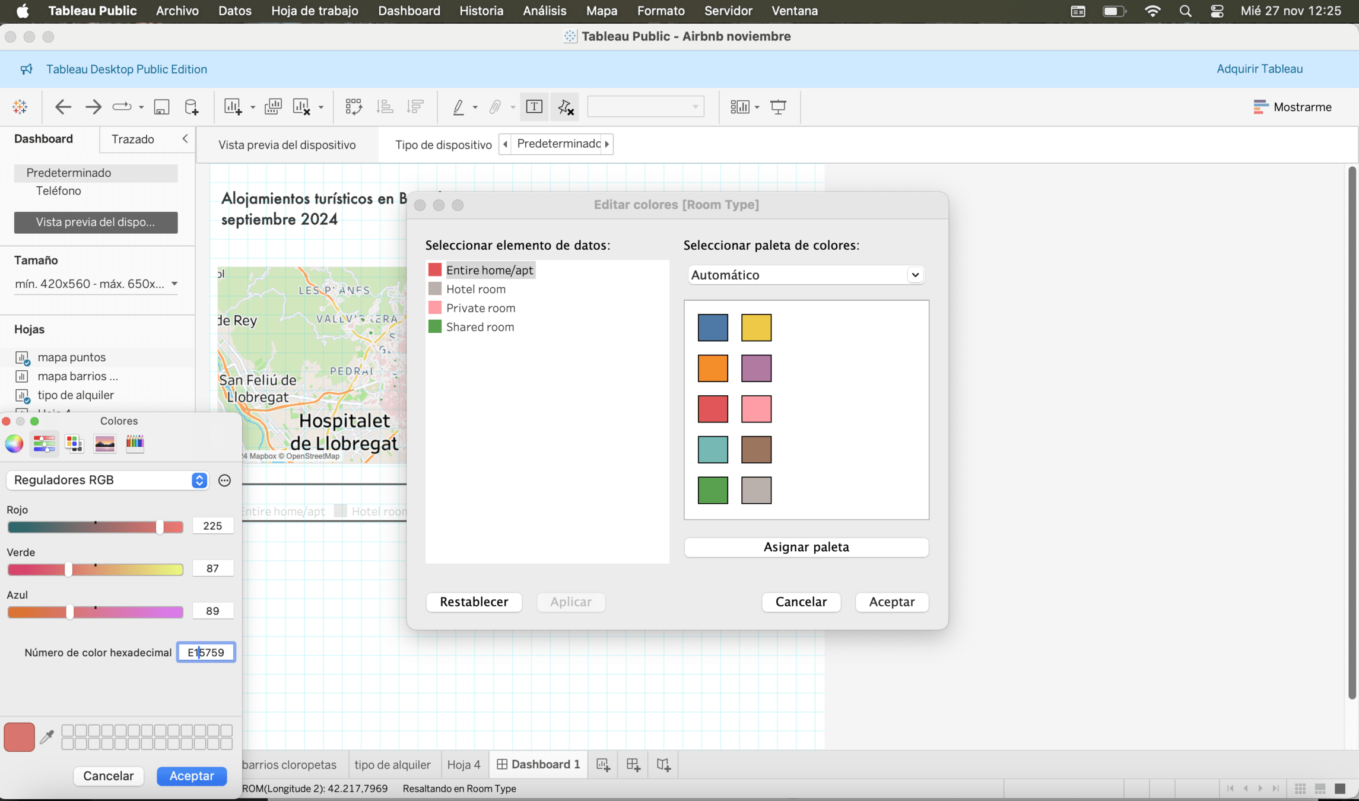Click the hexadecimal color number field
1359x801 pixels.
pos(206,652)
